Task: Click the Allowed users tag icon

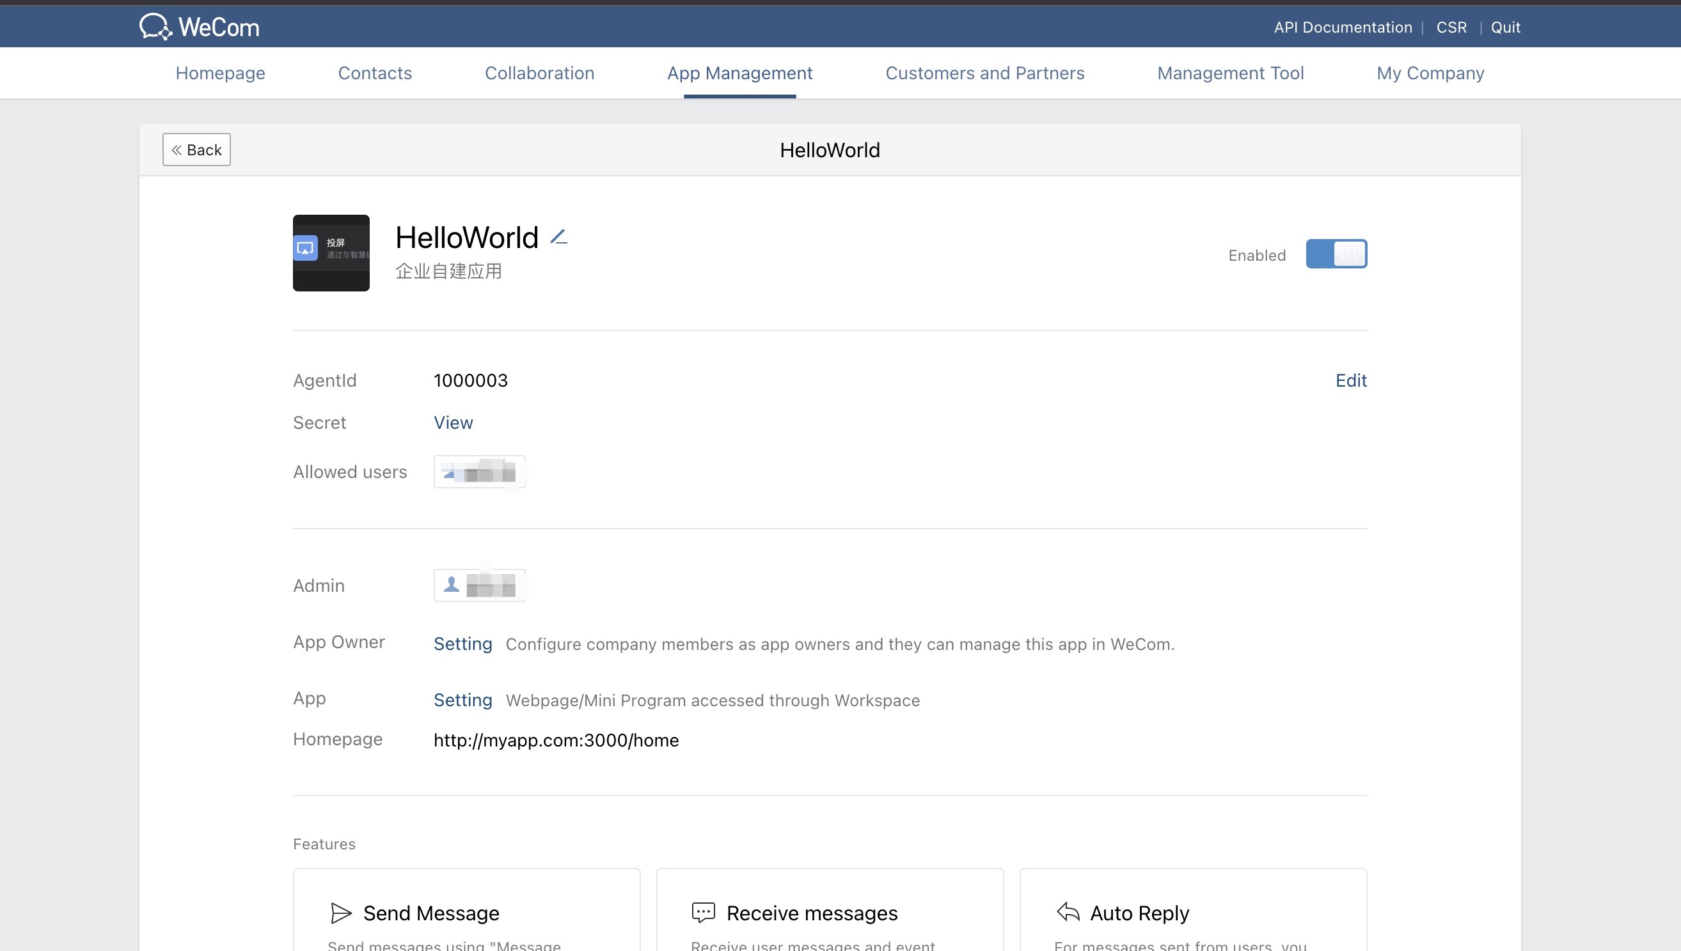Action: pyautogui.click(x=450, y=472)
